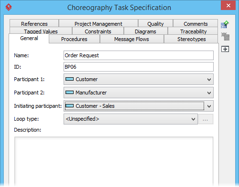This screenshot has width=239, height=187.
Task: Click the ellipsis button beside Loop type
Action: [206, 119]
